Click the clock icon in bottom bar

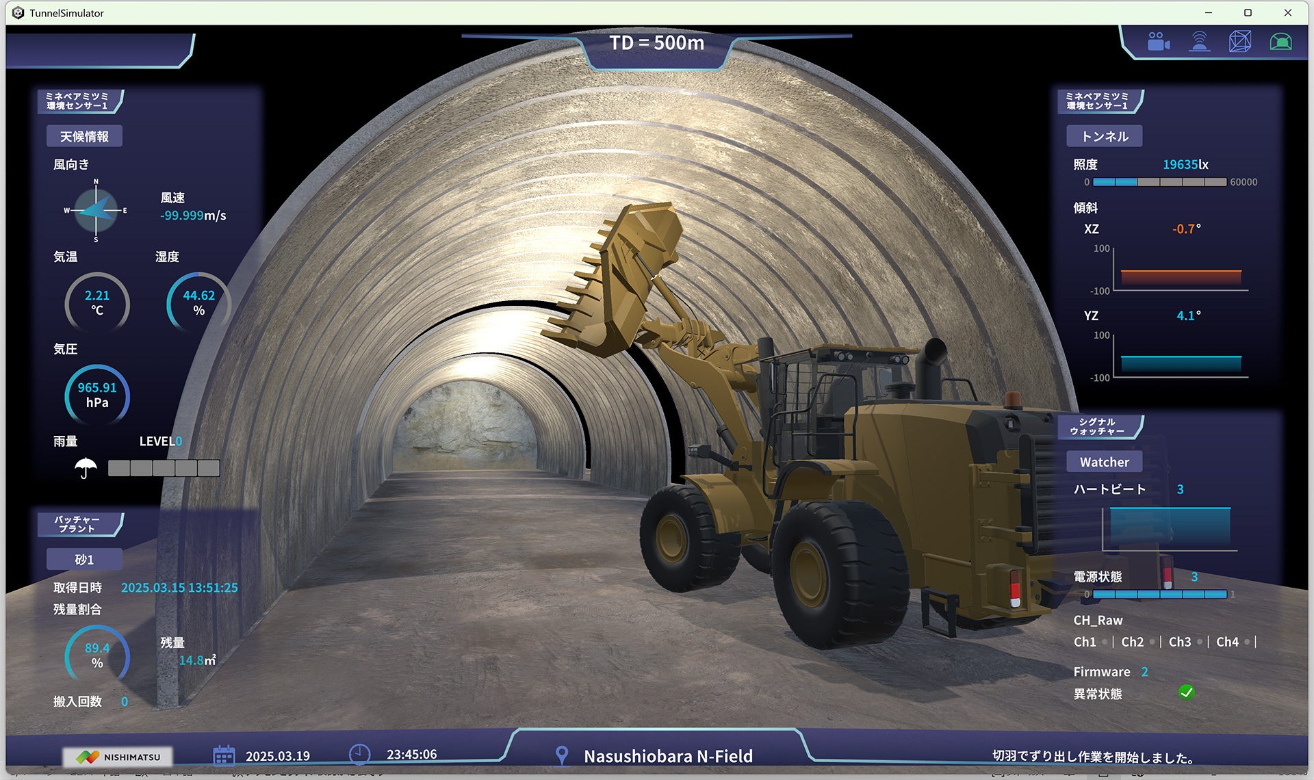tap(359, 754)
